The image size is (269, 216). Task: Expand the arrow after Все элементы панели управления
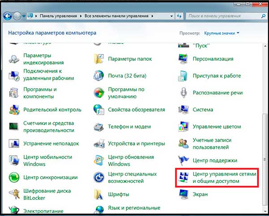click(152, 16)
